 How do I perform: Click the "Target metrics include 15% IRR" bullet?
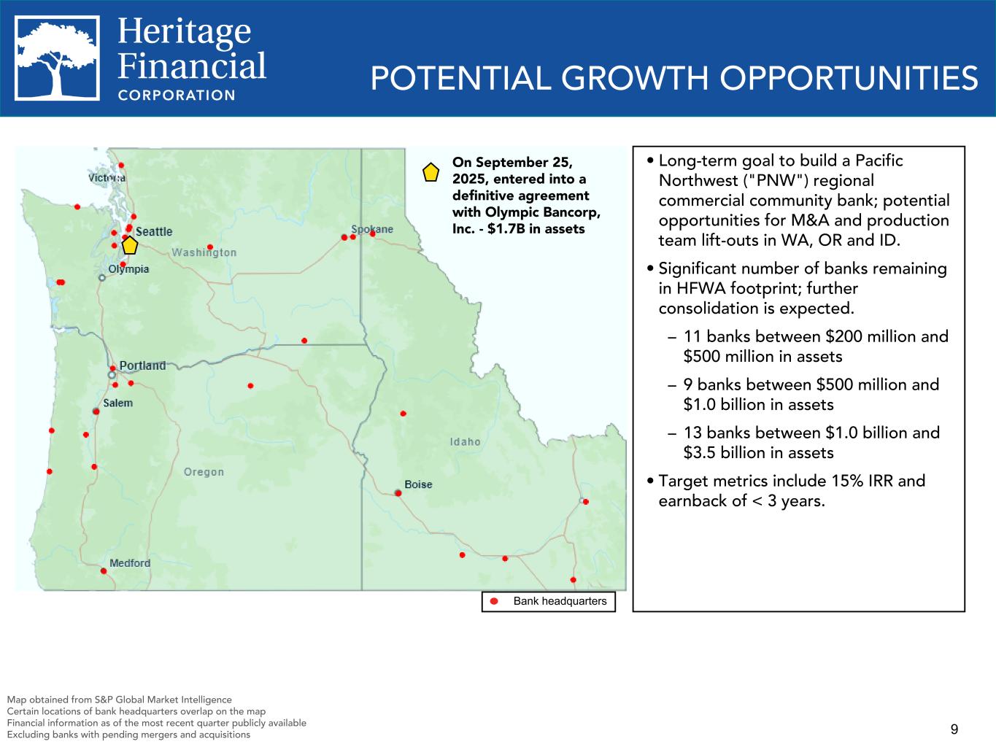pos(786,491)
